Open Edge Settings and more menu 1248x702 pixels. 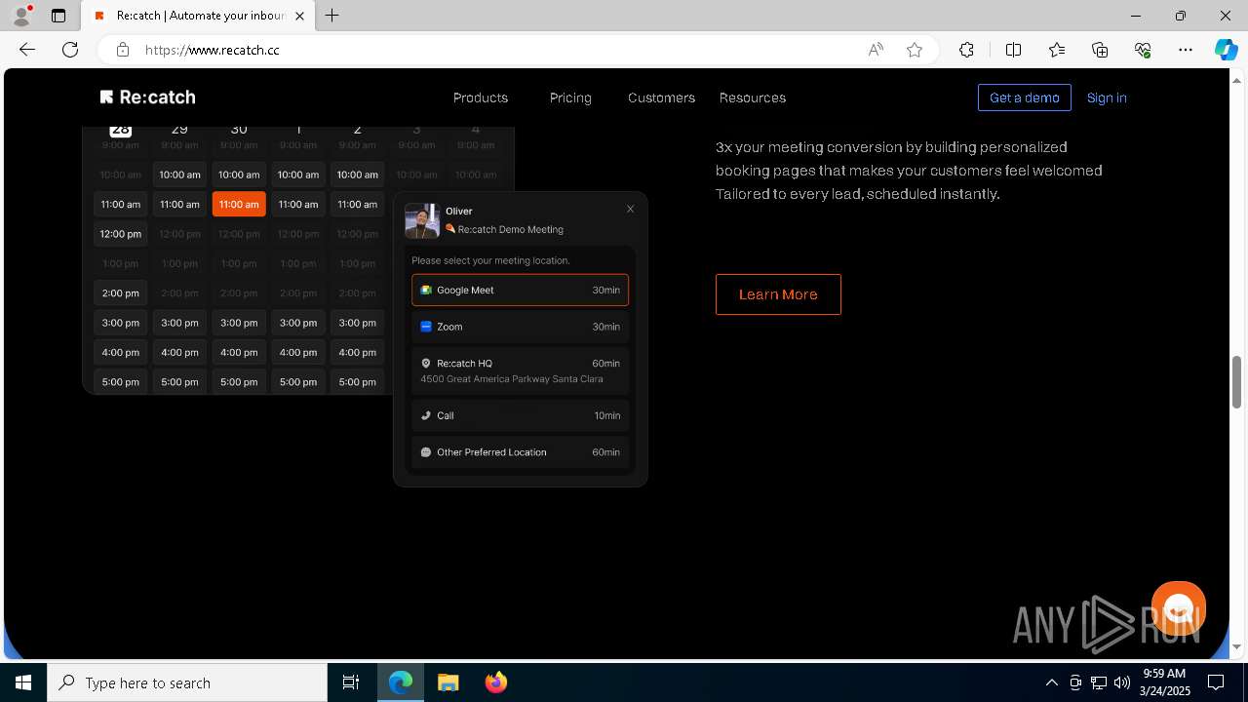coord(1186,50)
